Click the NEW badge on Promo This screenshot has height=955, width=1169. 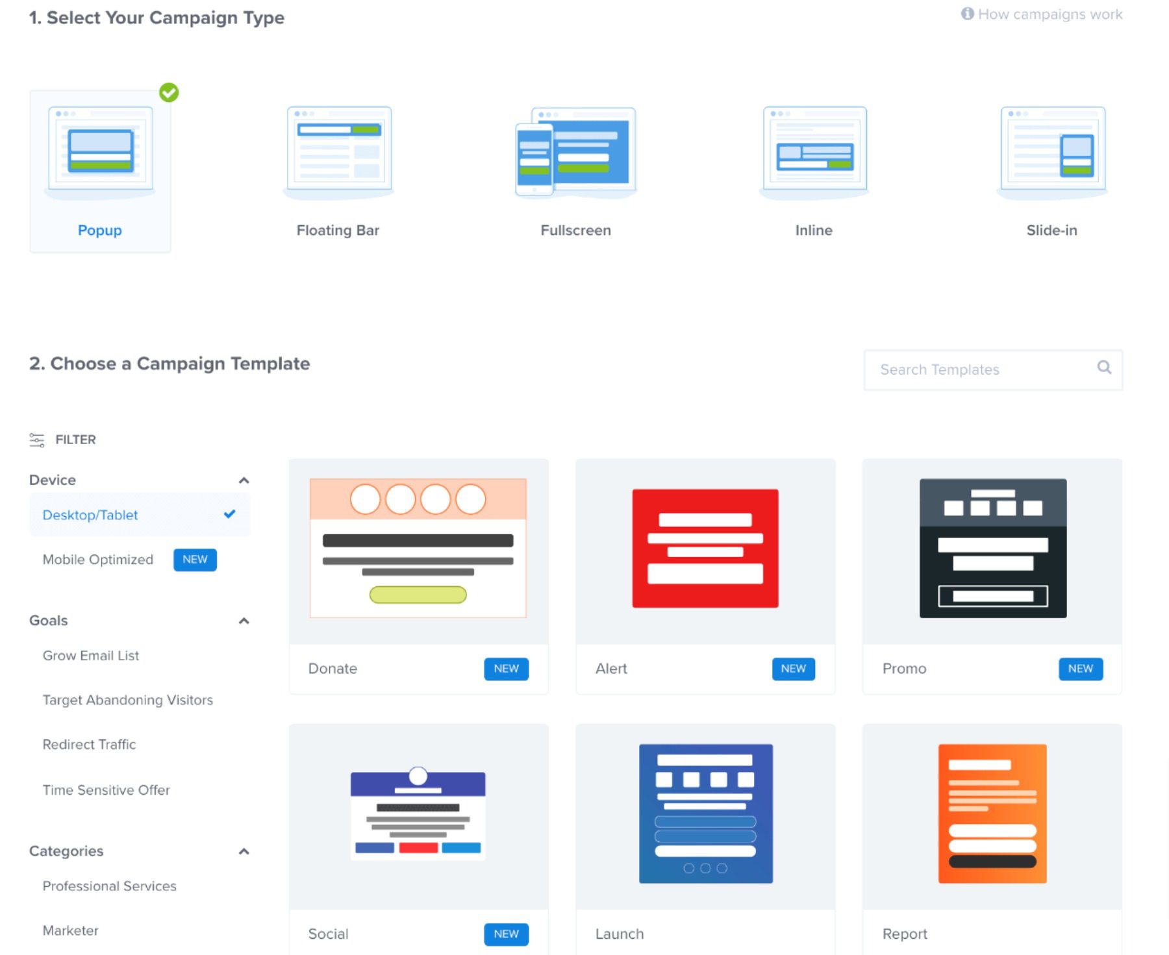[1081, 669]
